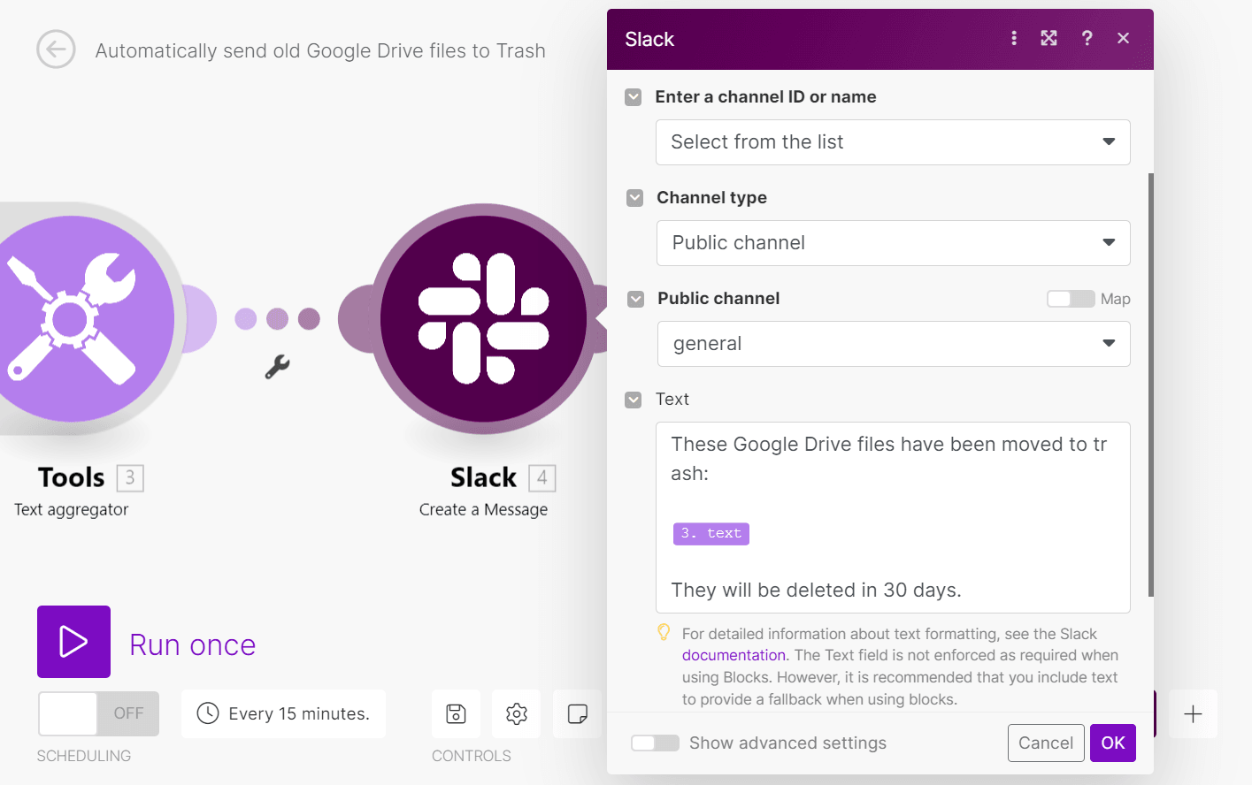Expand the Slack panel to fullscreen
The width and height of the screenshot is (1252, 785).
(x=1048, y=38)
